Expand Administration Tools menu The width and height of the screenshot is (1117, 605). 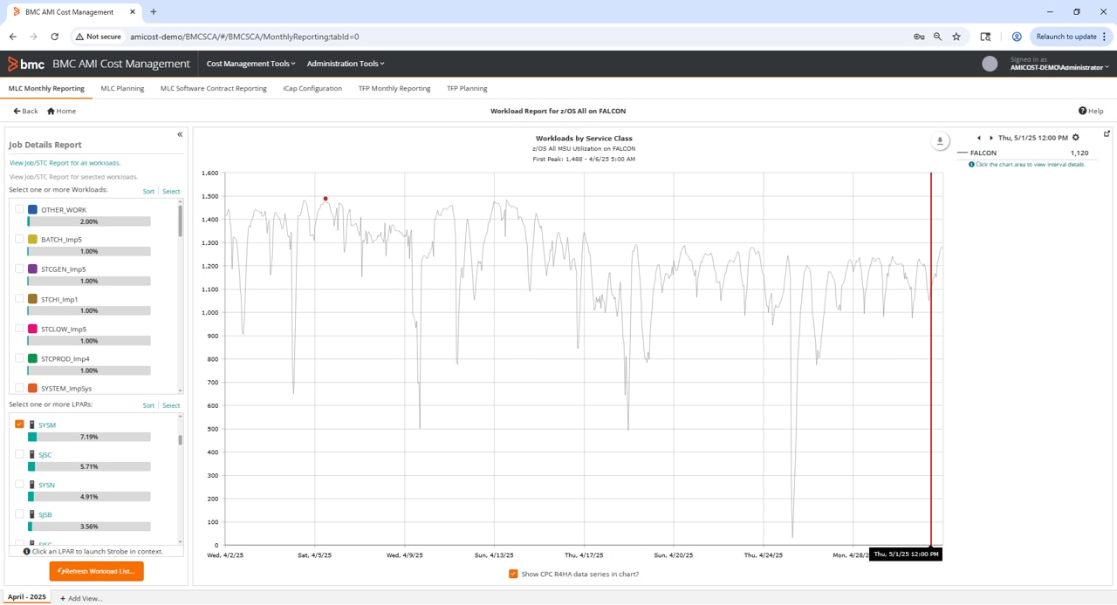[x=345, y=64]
